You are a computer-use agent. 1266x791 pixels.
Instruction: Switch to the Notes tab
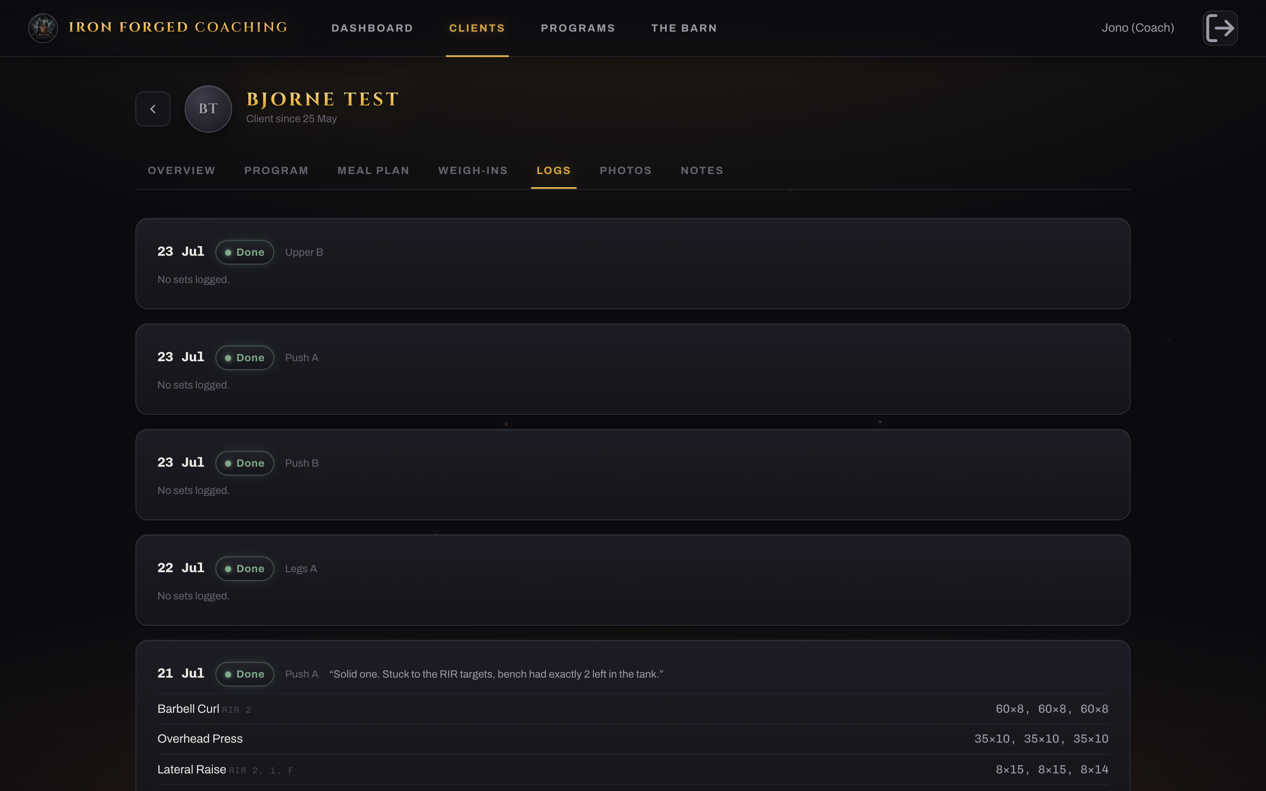tap(702, 171)
